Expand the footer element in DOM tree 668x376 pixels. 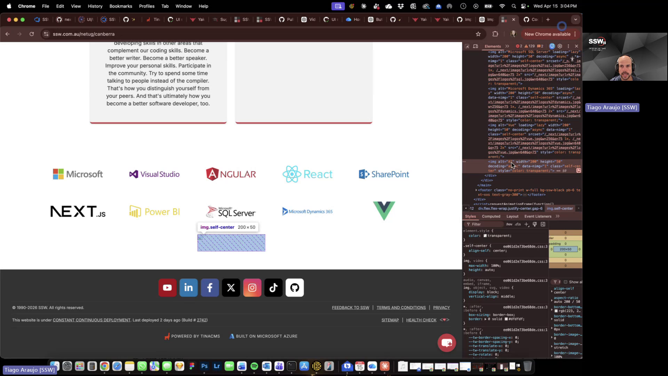tap(476, 190)
